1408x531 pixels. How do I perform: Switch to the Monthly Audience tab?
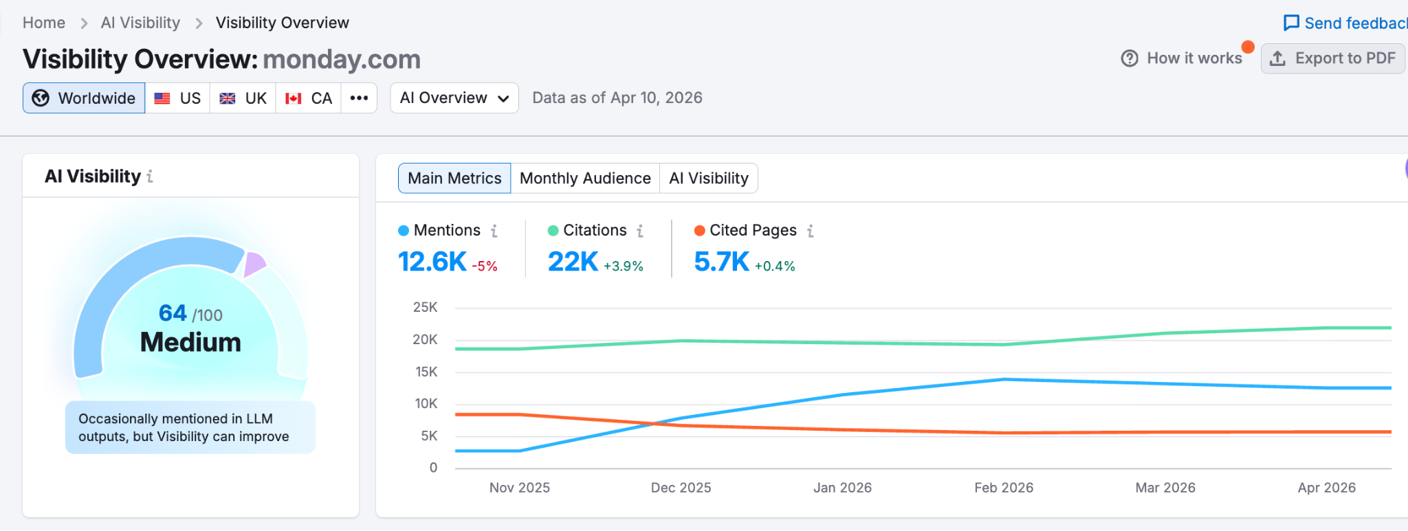point(585,179)
